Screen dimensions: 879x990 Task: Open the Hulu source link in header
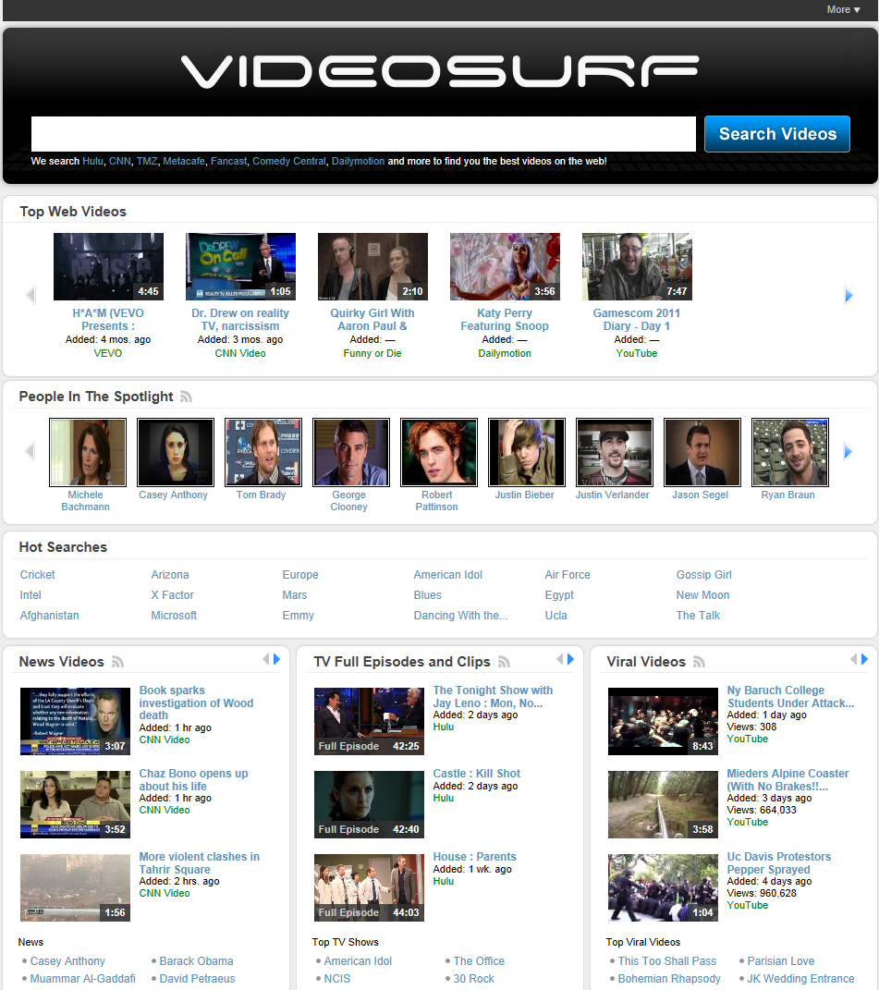coord(92,161)
